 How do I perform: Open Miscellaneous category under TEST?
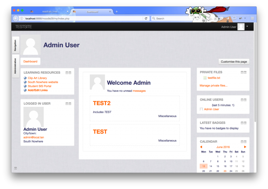167,141
